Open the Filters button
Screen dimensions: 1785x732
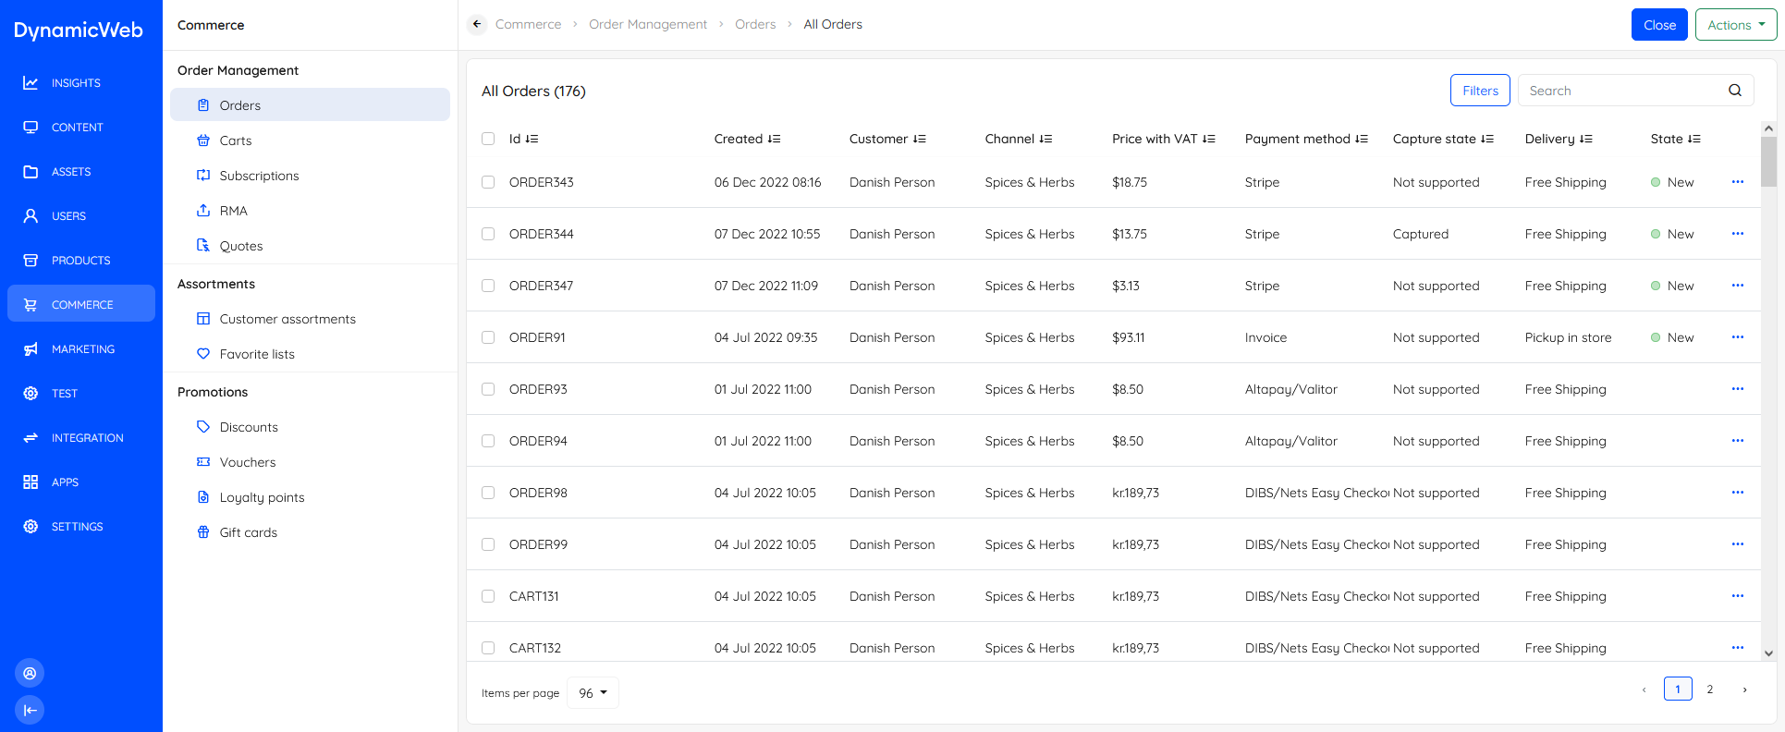coord(1480,91)
